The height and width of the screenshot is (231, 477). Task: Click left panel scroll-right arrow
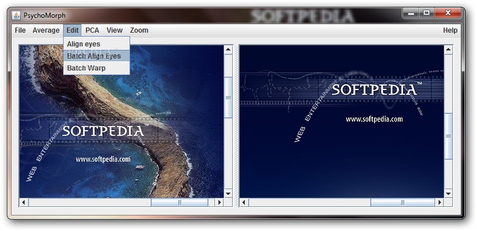220,202
